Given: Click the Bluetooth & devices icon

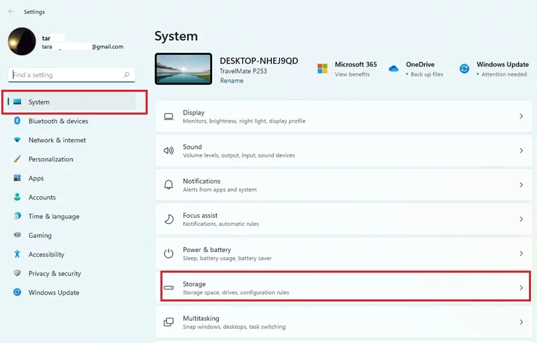Looking at the screenshot, I should tap(17, 121).
